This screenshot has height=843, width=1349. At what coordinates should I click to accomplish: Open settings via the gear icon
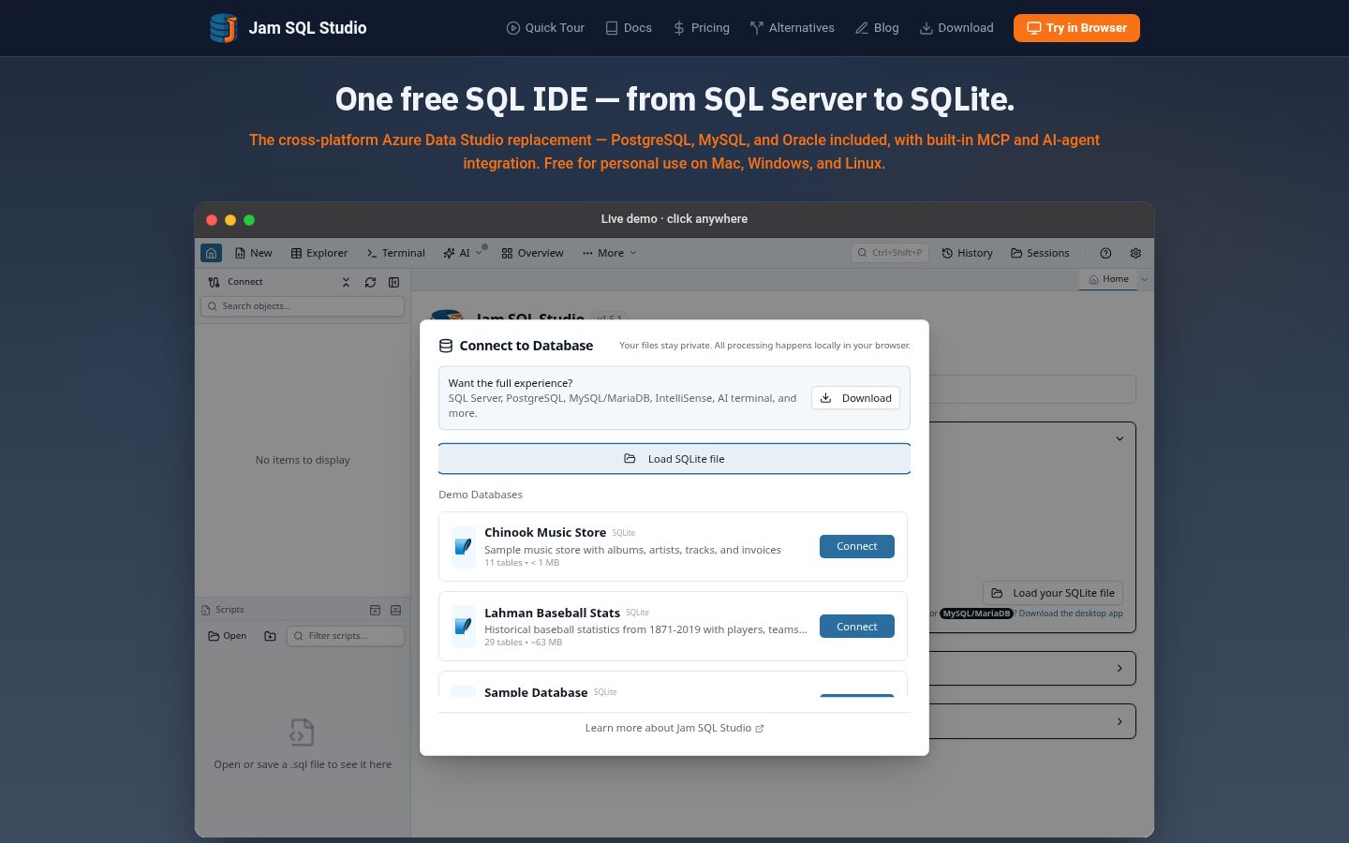1135,253
